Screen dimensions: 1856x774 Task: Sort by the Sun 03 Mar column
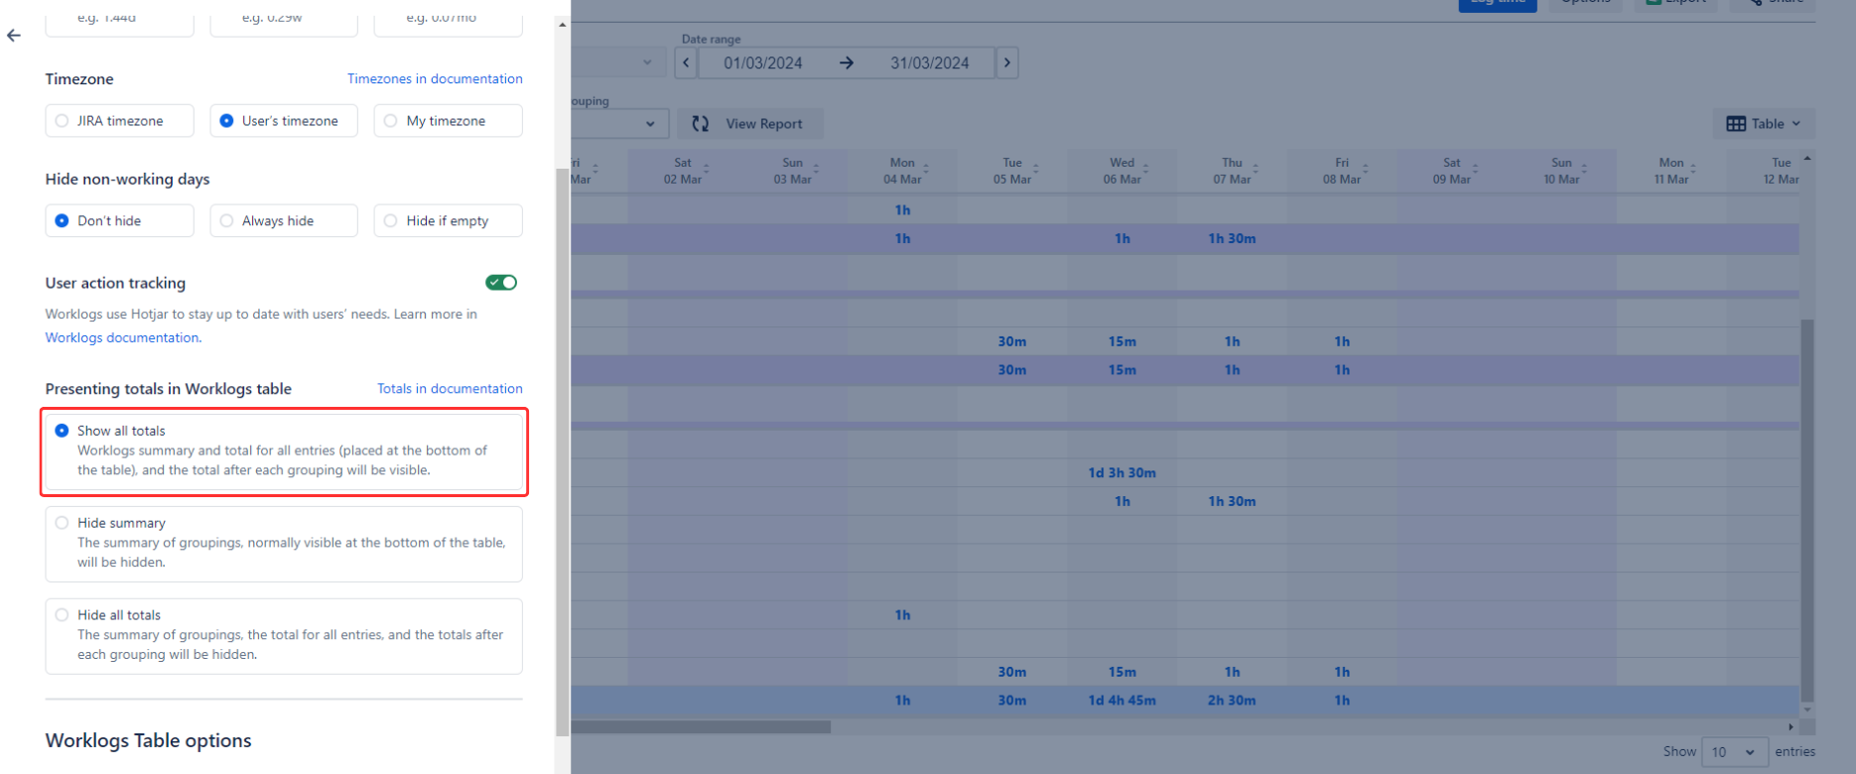point(816,167)
